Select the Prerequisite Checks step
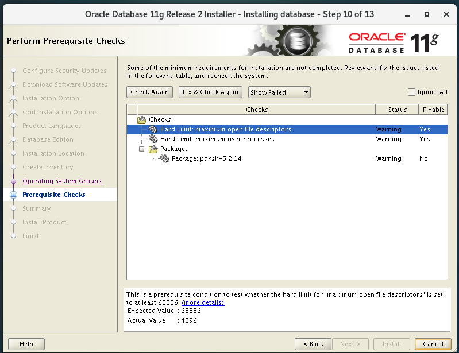 pyautogui.click(x=54, y=195)
